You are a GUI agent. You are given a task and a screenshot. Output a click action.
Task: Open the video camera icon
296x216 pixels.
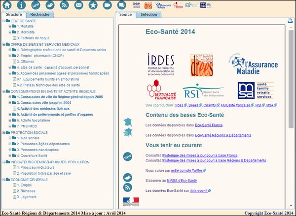click(x=108, y=5)
